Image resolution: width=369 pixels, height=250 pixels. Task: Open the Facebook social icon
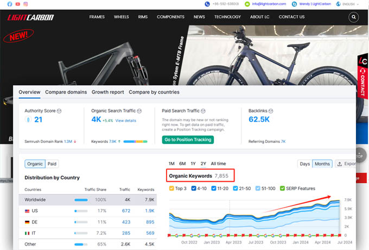pos(10,4)
